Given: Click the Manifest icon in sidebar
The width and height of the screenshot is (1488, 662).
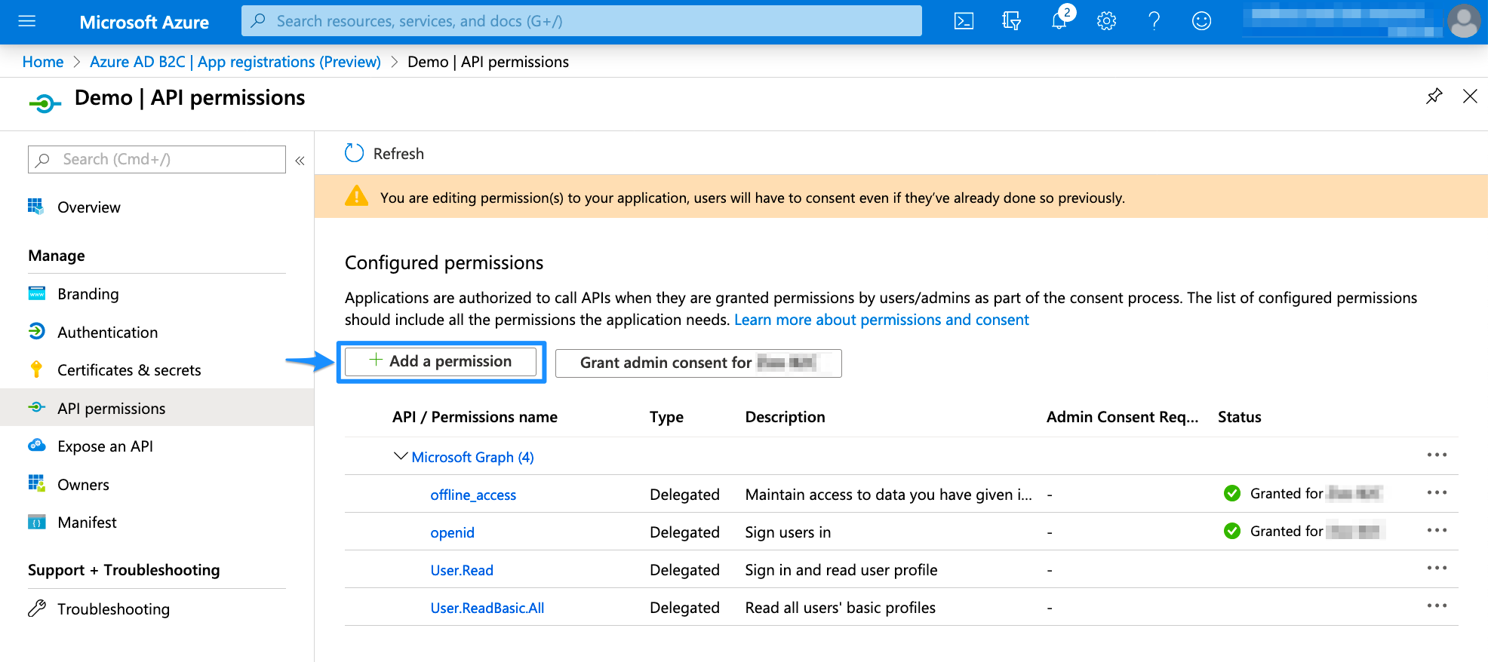Looking at the screenshot, I should pyautogui.click(x=37, y=522).
